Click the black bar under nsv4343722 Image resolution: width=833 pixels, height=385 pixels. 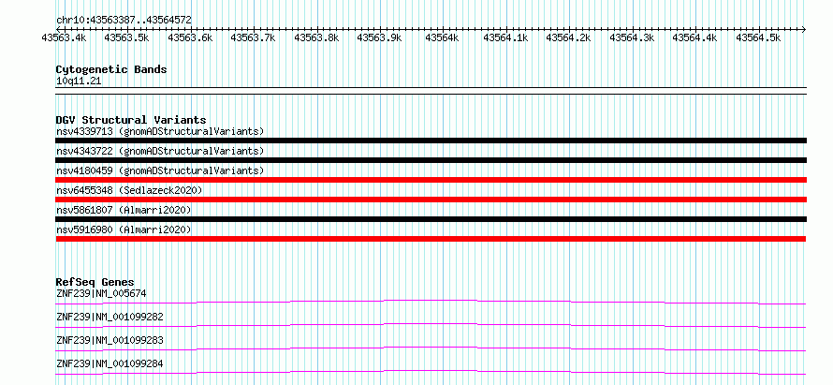(431, 160)
